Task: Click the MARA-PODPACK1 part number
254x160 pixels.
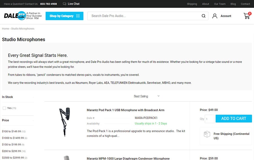Action: point(146,118)
